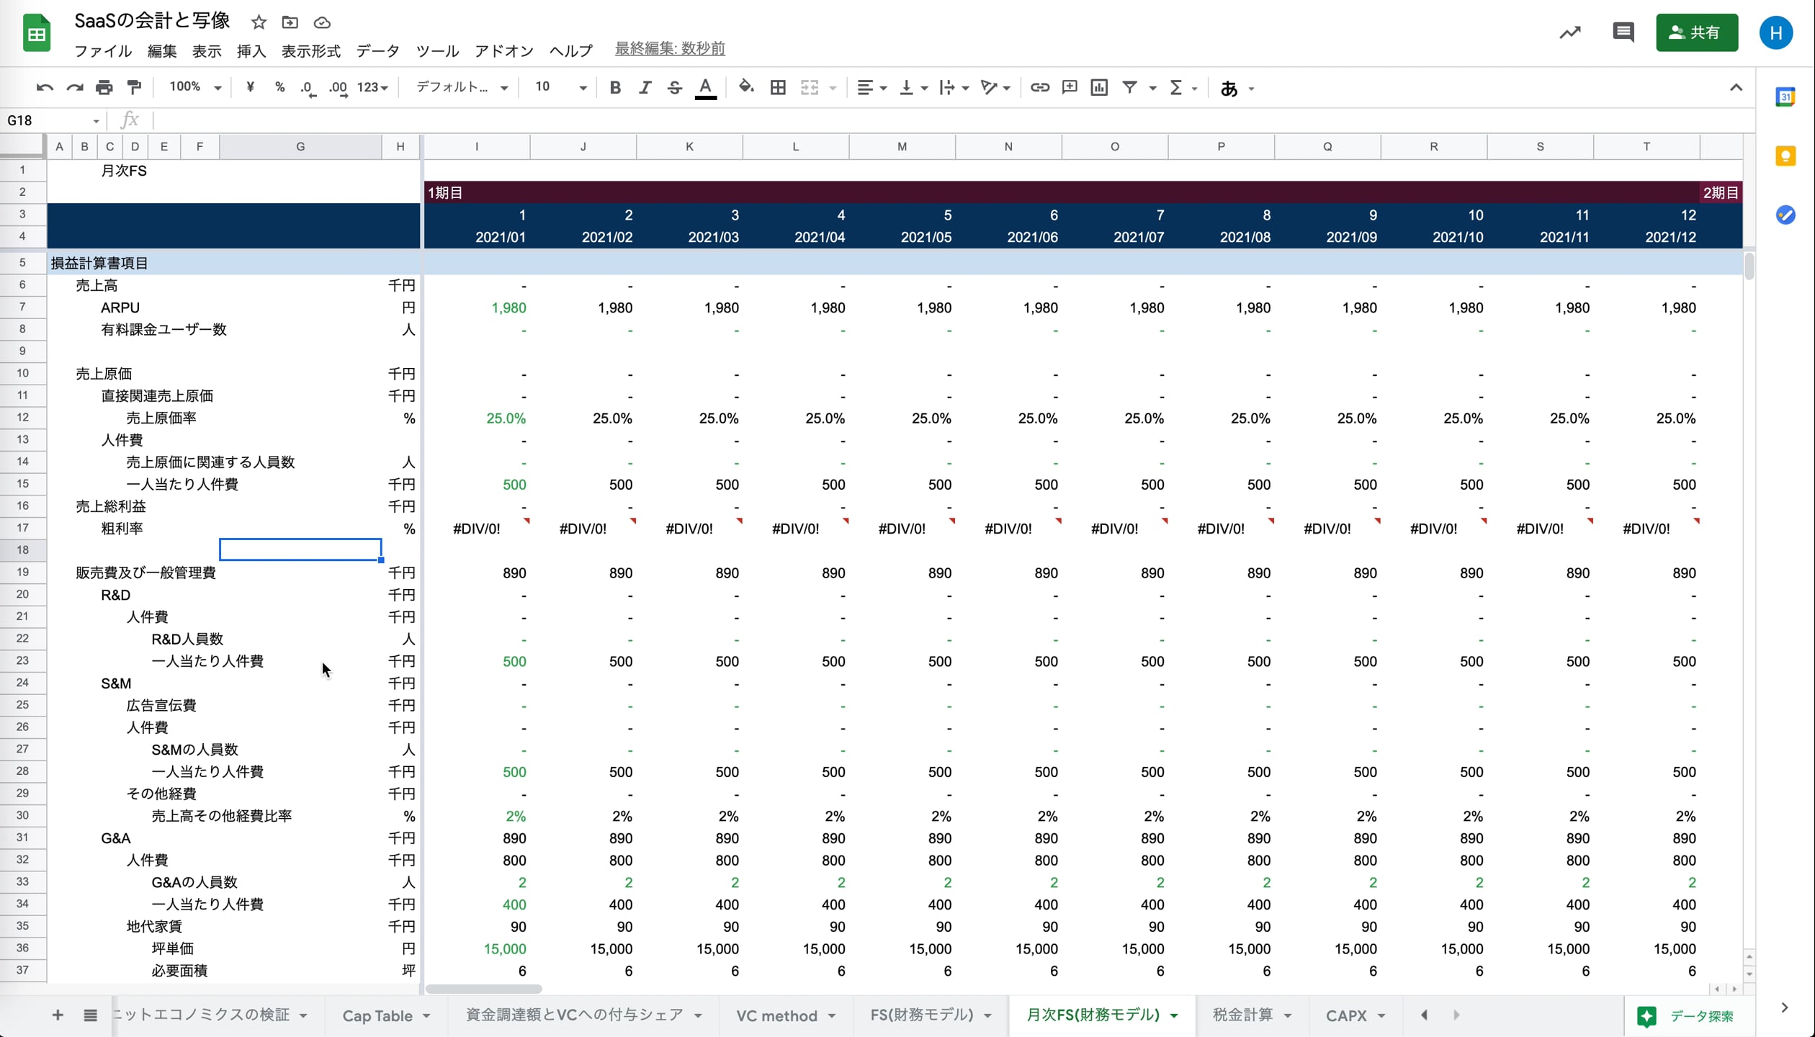The height and width of the screenshot is (1037, 1815).
Task: Toggle bold formatting
Action: coord(614,88)
